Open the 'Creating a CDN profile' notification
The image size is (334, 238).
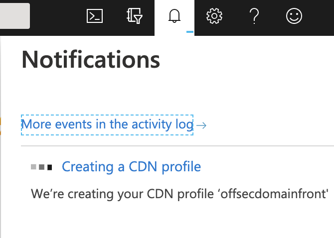131,166
